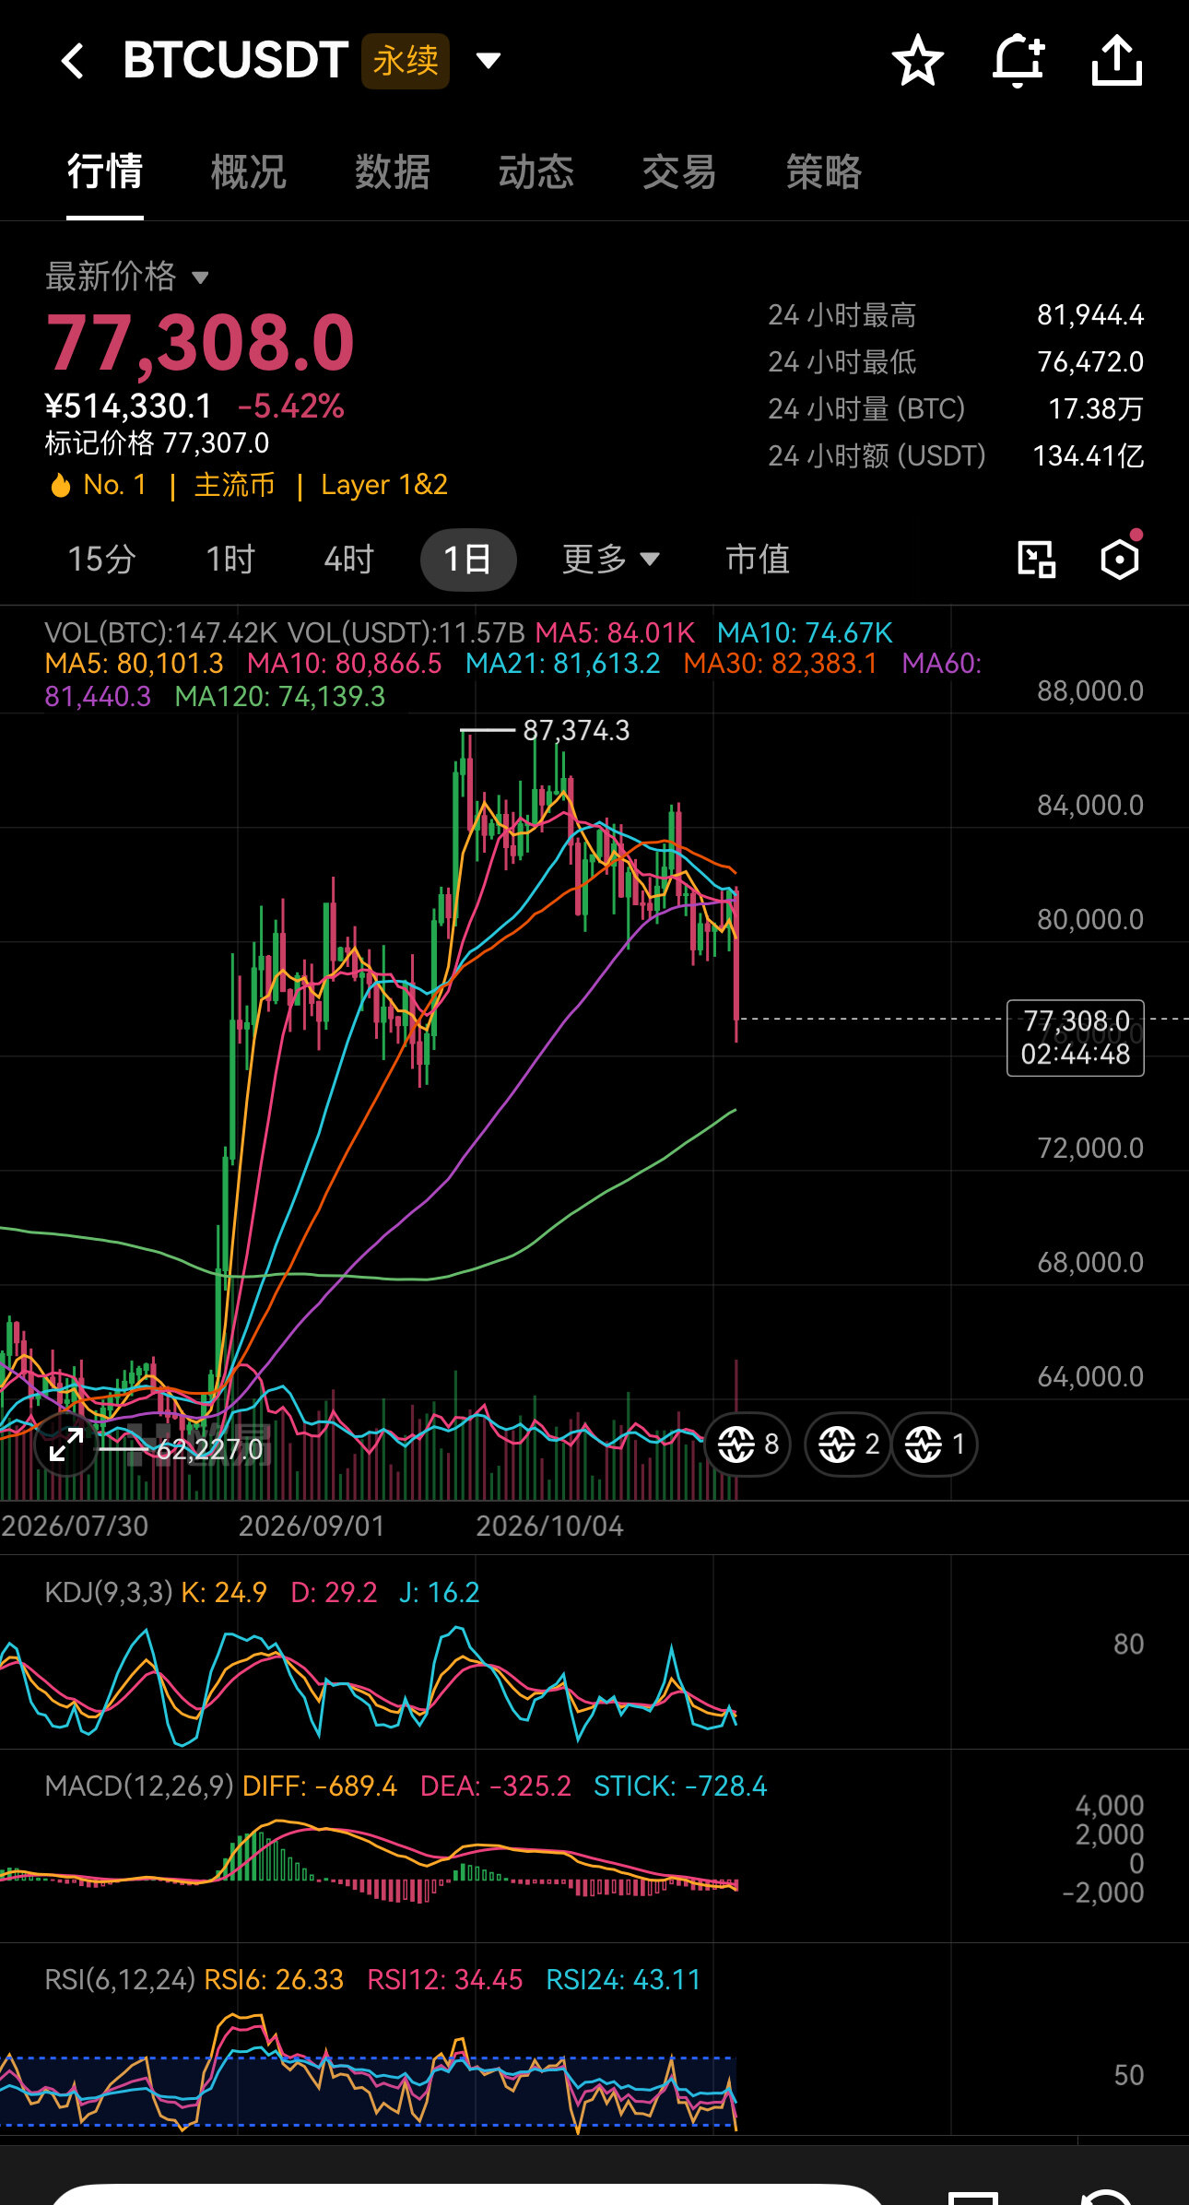Tap the BTCUSDT pair title
The image size is (1189, 2205).
point(236,61)
